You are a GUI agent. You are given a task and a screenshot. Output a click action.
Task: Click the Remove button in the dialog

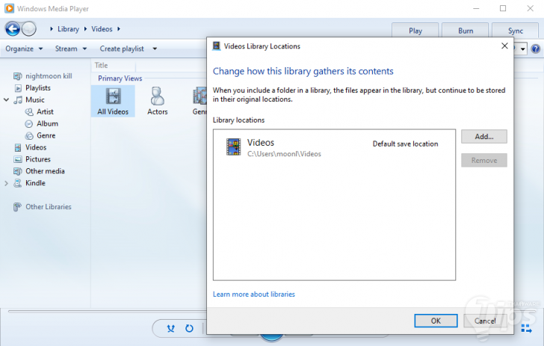click(x=484, y=161)
